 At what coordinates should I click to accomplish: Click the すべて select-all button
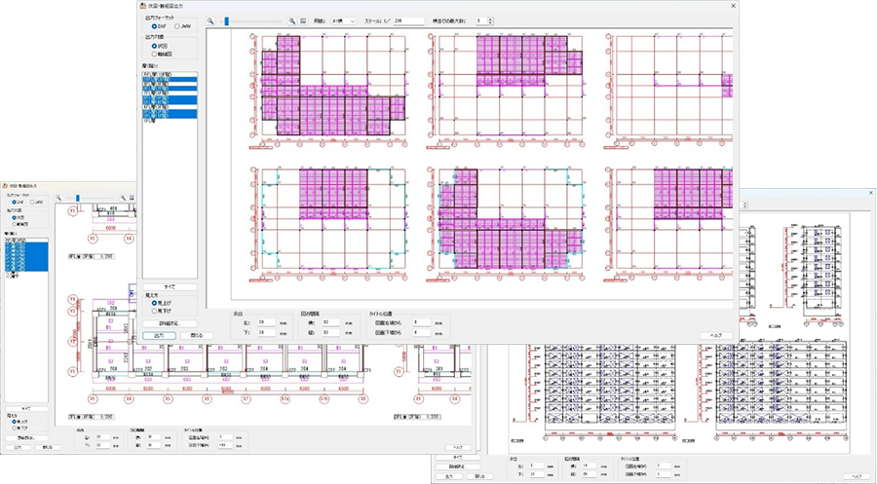pos(171,287)
